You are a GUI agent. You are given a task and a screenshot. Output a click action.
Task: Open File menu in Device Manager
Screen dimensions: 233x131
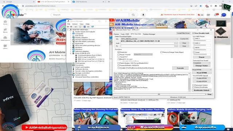69,24
